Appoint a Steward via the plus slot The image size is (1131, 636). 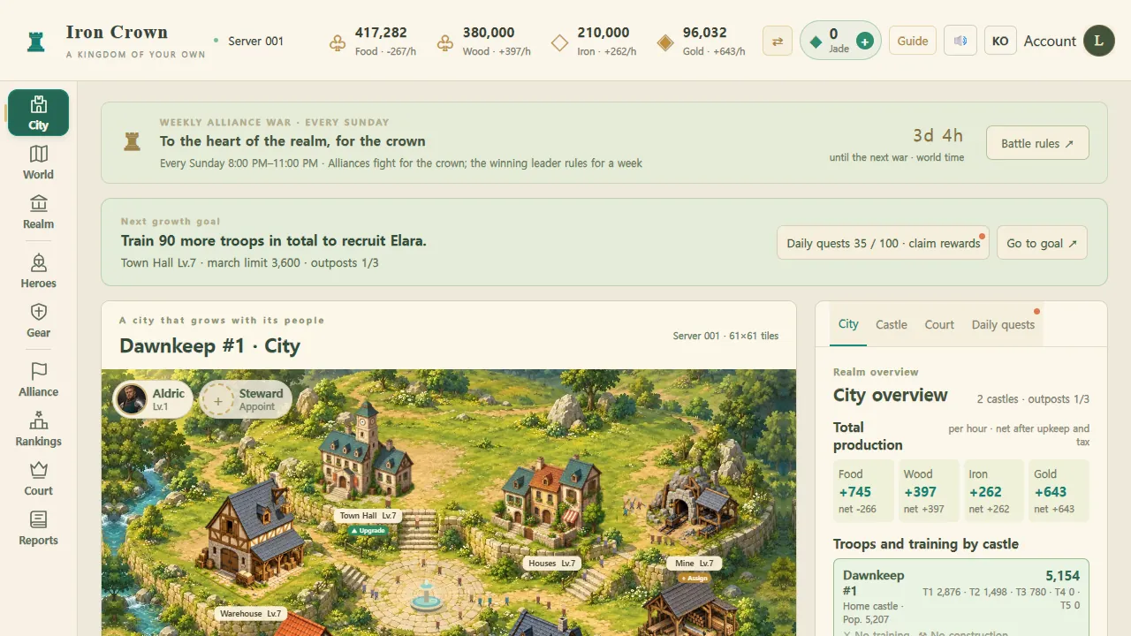217,399
